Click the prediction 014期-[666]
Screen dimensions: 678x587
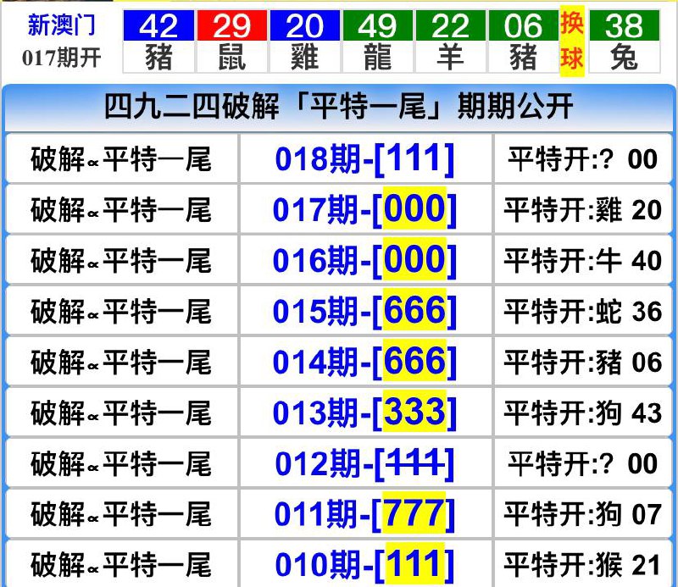[365, 362]
